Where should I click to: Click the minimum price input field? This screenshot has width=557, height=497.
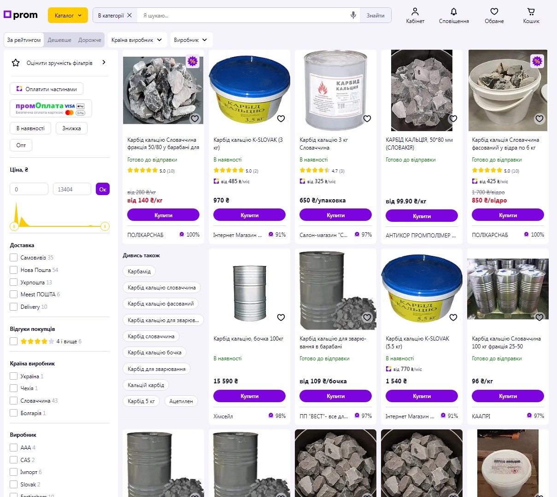29,189
